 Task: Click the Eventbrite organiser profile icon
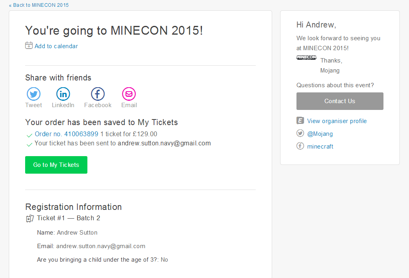[x=300, y=121]
